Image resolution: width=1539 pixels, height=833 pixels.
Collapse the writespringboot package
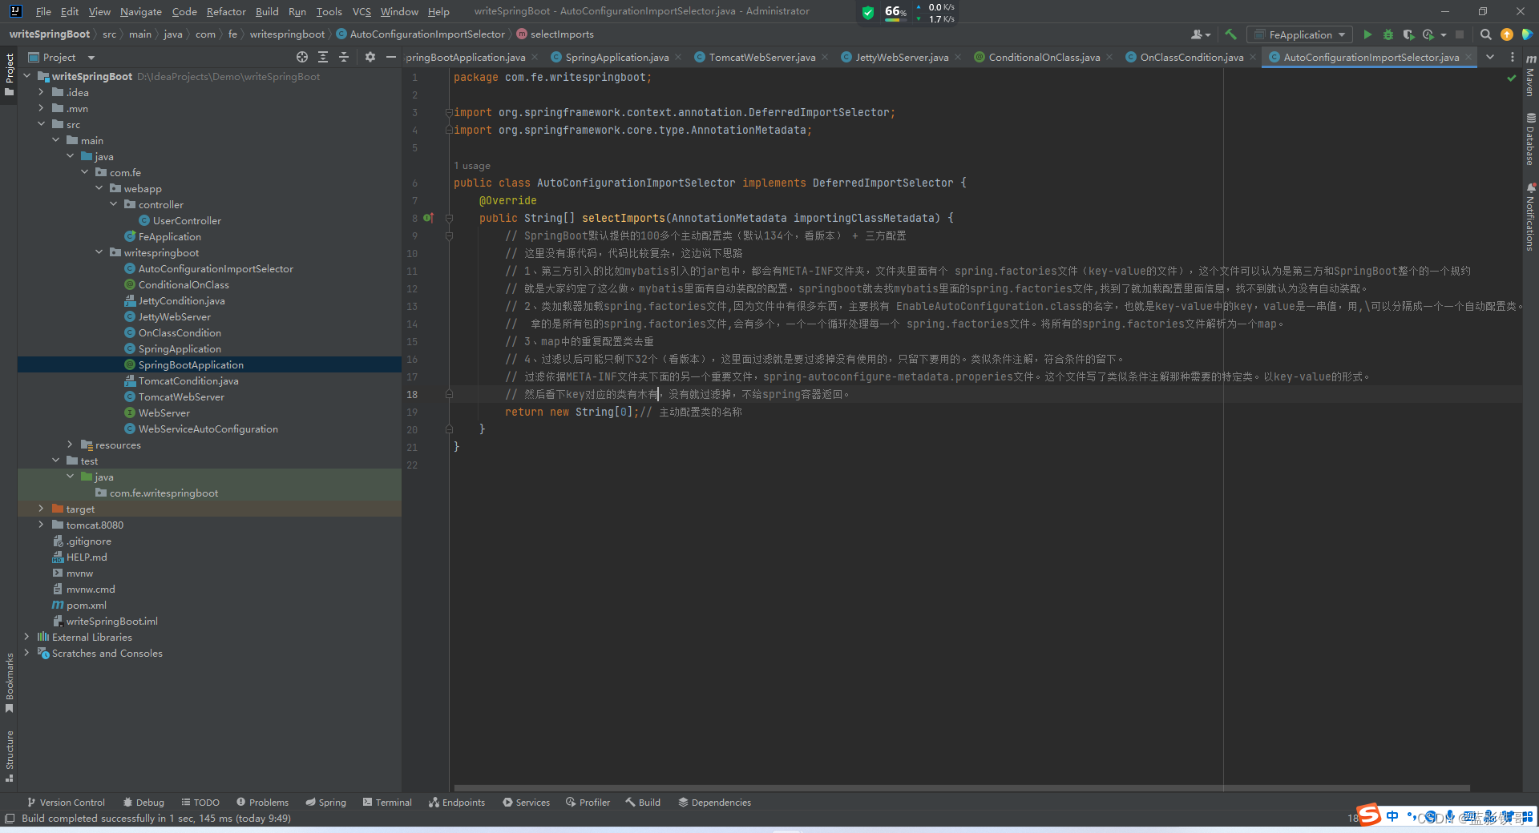point(99,252)
